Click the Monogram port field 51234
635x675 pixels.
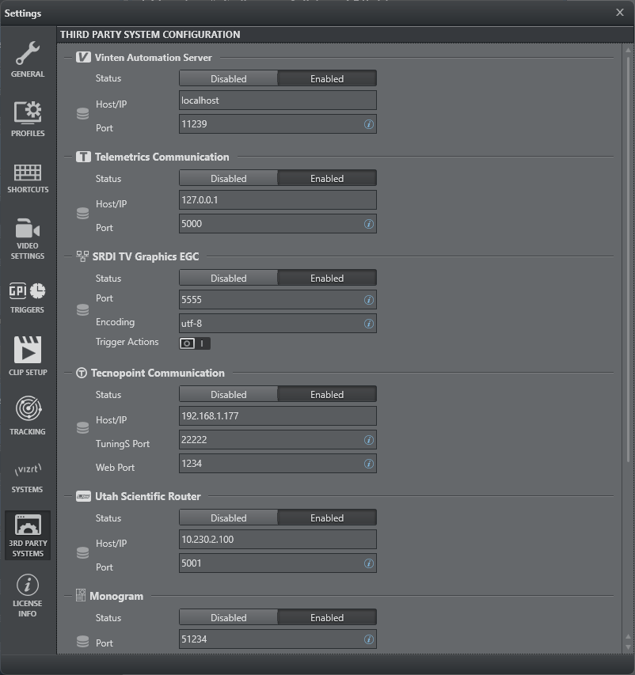[278, 639]
